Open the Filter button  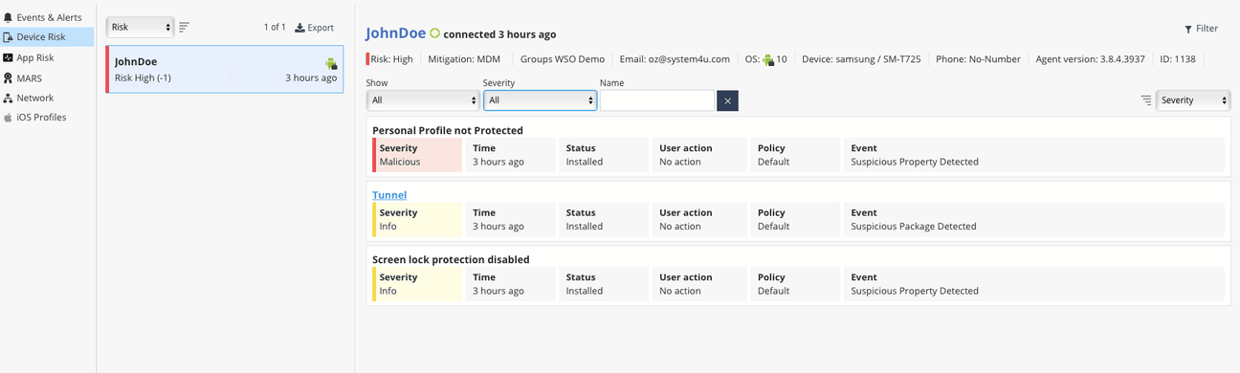point(1201,29)
